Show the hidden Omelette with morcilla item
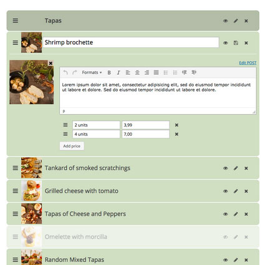265x265 pixels. point(225,237)
